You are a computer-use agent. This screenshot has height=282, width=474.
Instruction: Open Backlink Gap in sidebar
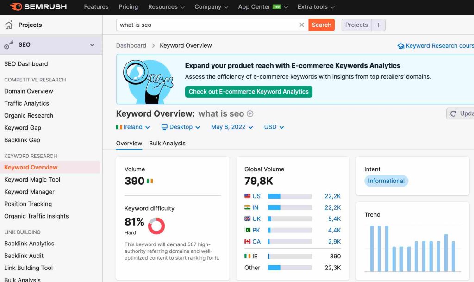[22, 140]
